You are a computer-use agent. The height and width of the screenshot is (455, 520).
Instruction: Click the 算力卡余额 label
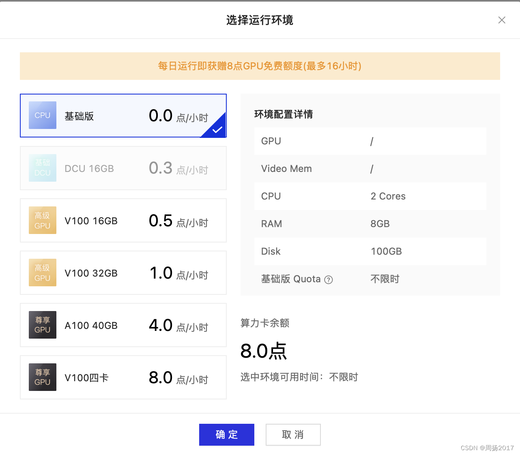pos(265,323)
